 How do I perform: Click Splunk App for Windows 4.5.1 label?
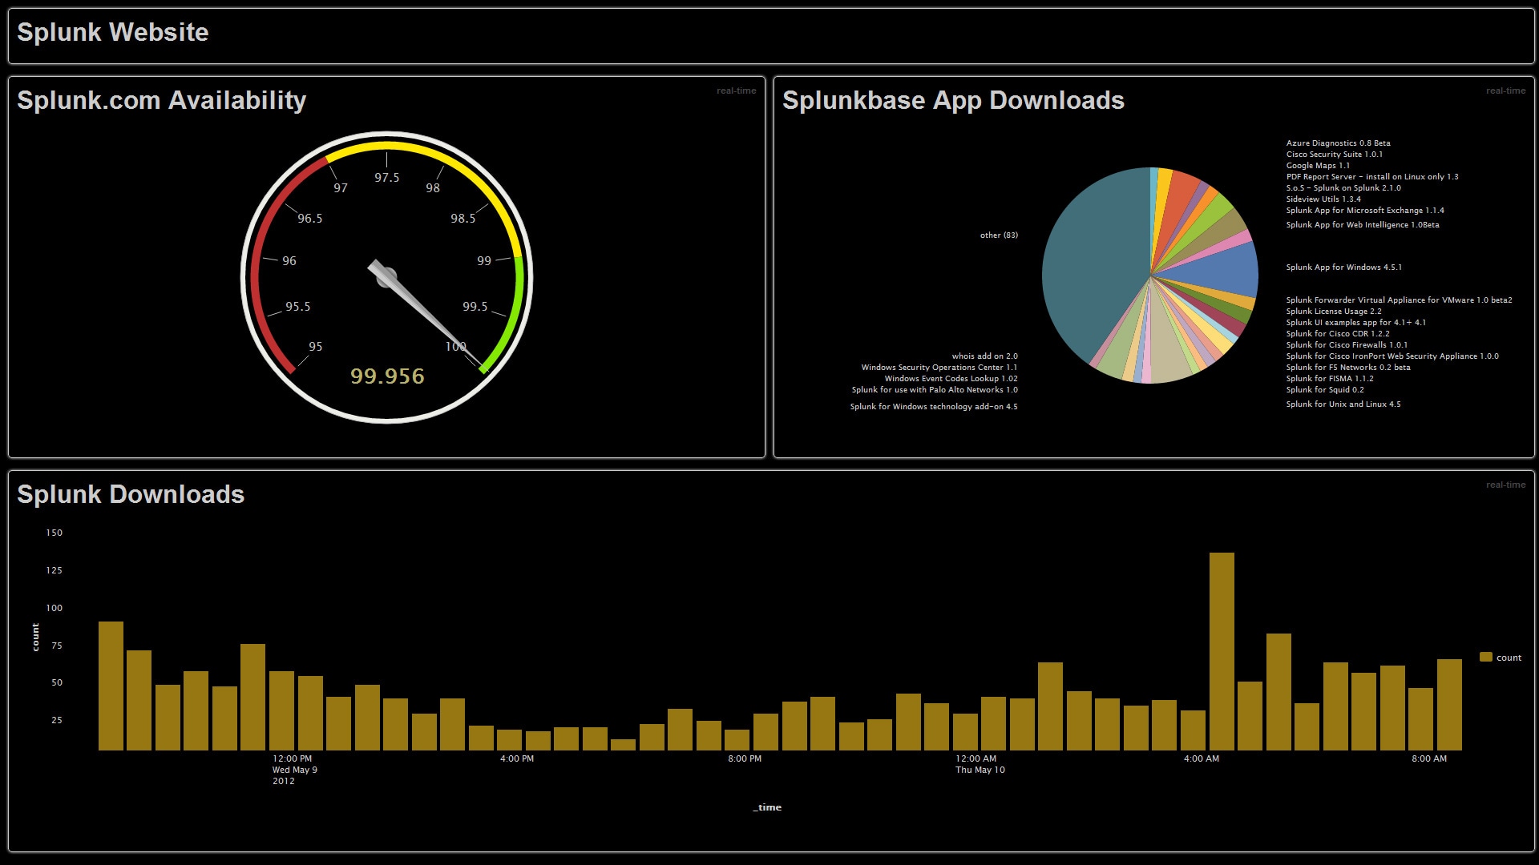[x=1344, y=268]
